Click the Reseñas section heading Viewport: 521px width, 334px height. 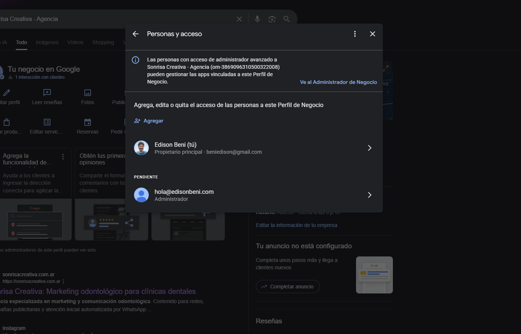coord(269,321)
